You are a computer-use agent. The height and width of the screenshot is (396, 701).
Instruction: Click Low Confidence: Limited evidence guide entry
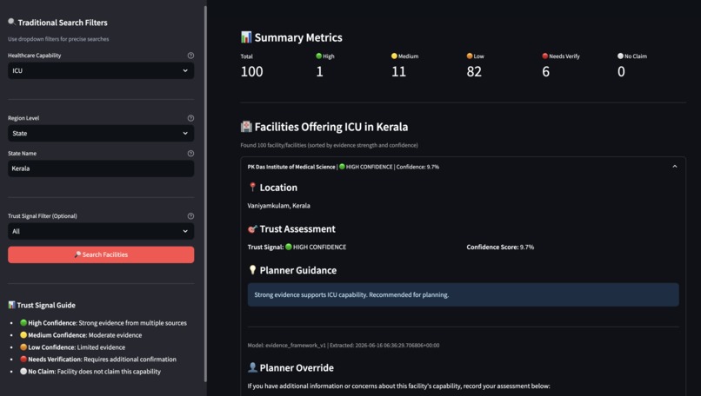(x=73, y=346)
